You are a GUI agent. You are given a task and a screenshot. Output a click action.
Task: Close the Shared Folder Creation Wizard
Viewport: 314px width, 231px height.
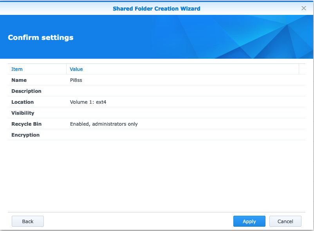pos(304,8)
